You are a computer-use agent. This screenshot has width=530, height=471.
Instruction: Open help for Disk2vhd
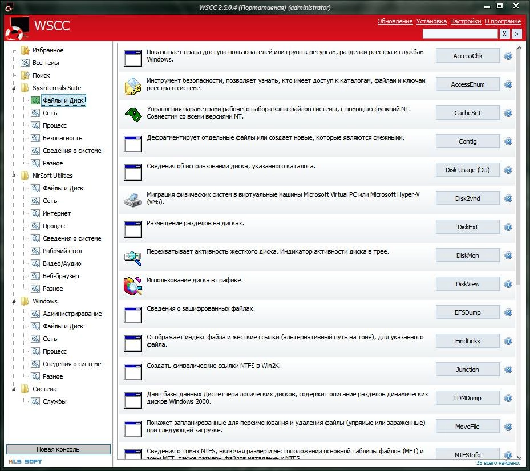(508, 198)
